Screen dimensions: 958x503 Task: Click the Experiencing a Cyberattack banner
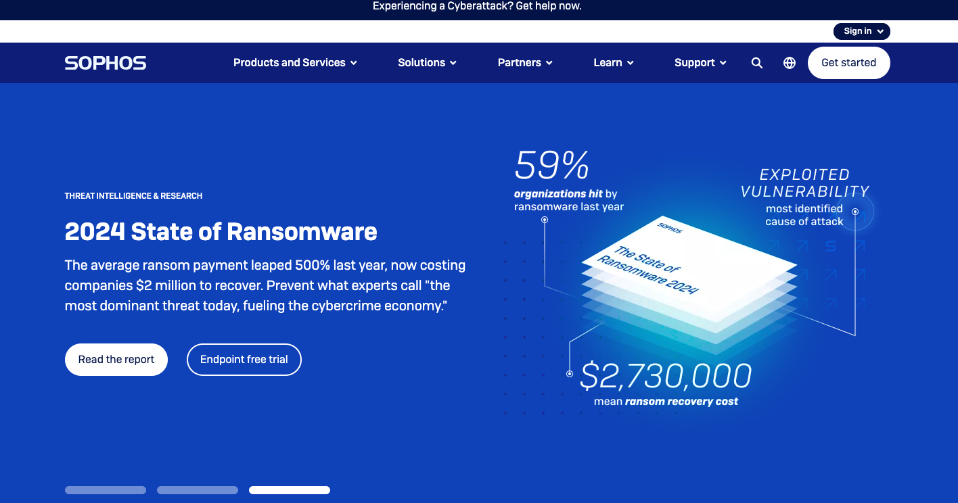[x=478, y=7]
